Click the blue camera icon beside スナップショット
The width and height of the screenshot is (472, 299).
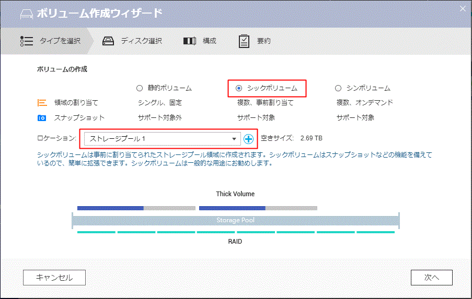click(41, 118)
